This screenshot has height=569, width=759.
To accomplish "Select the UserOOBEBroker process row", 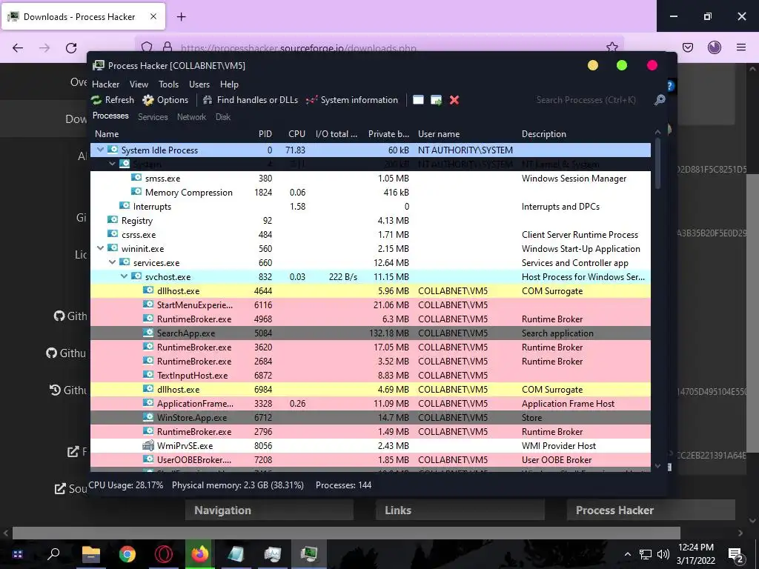I will click(371, 459).
